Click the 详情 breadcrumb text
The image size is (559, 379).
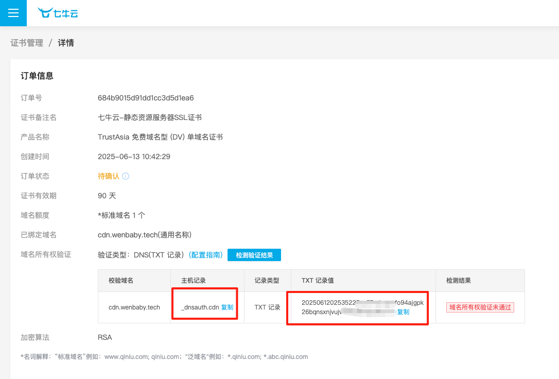[66, 43]
